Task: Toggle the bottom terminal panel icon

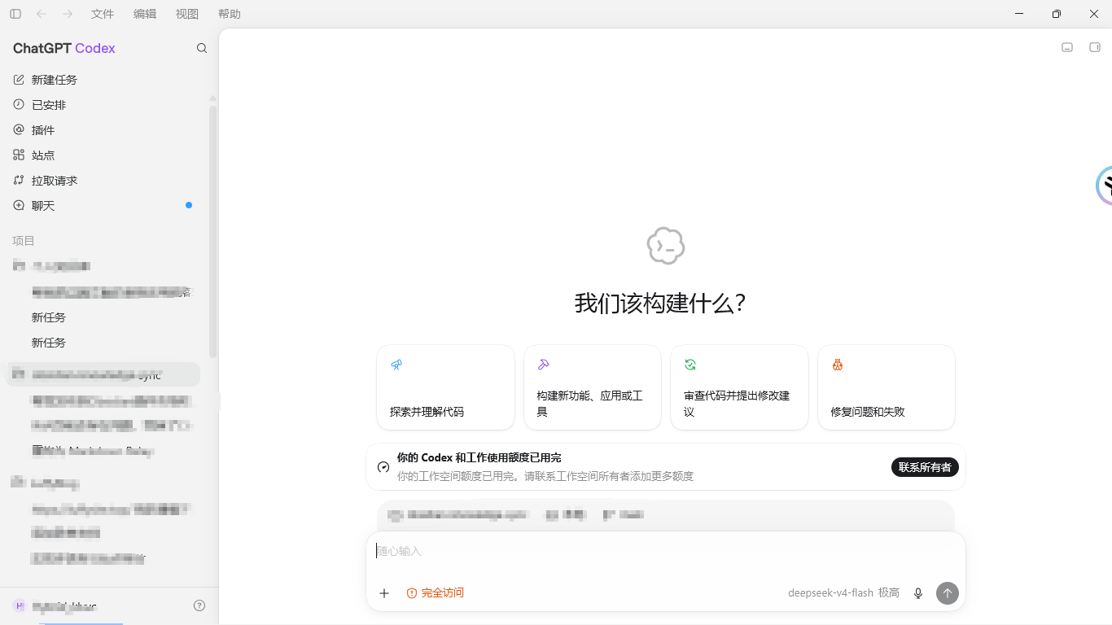Action: [x=1067, y=47]
